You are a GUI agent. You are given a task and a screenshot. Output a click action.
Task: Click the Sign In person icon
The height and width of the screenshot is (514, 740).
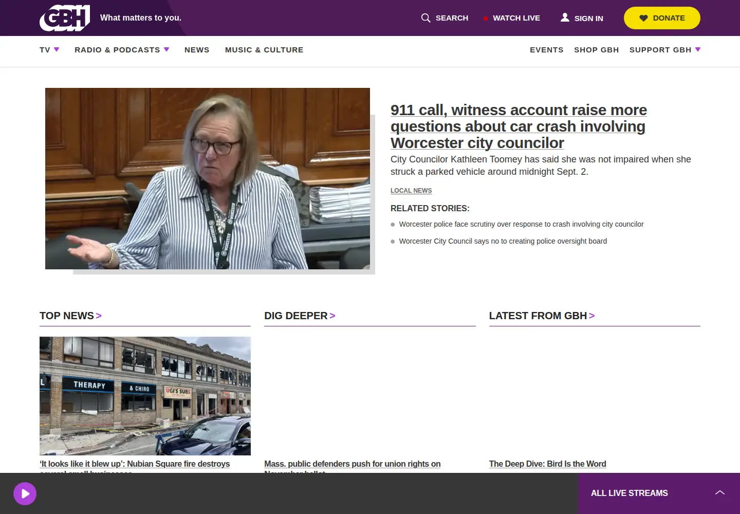click(565, 17)
